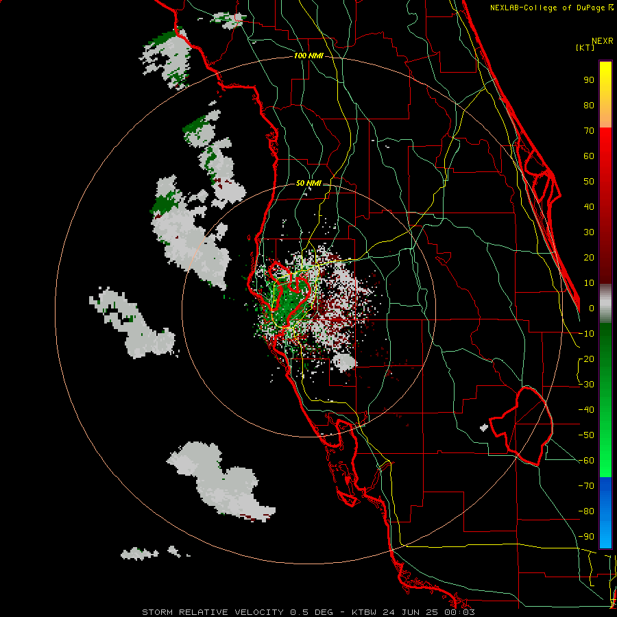Click the "[KT]" units label
617x617 pixels.
pyautogui.click(x=585, y=47)
